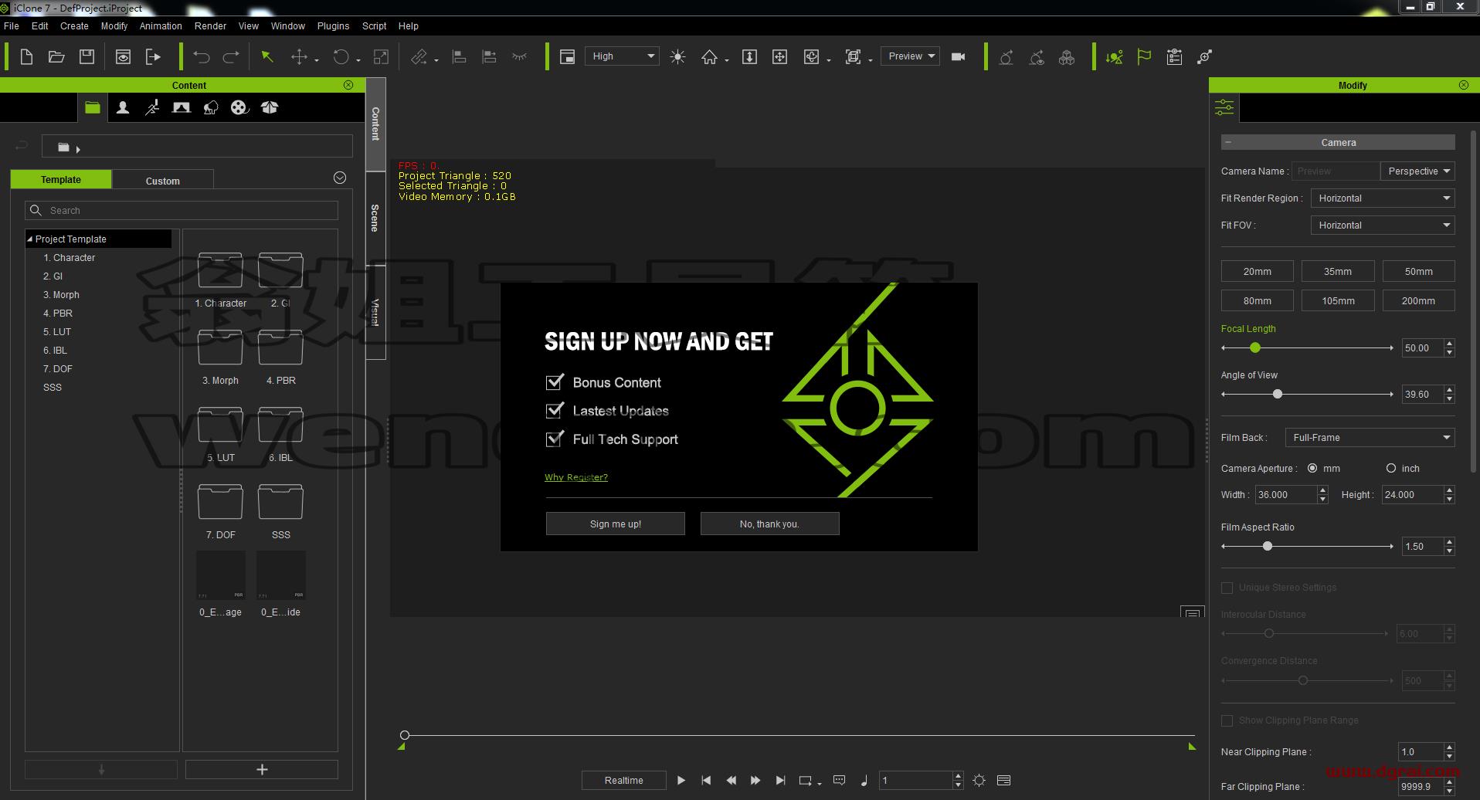Click the New Project icon

(x=26, y=56)
